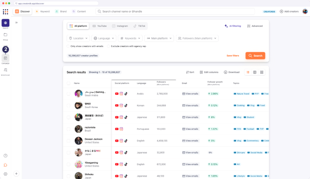This screenshot has height=179, width=310.
Task: Open the user avatar profile menu
Action: (x=305, y=12)
